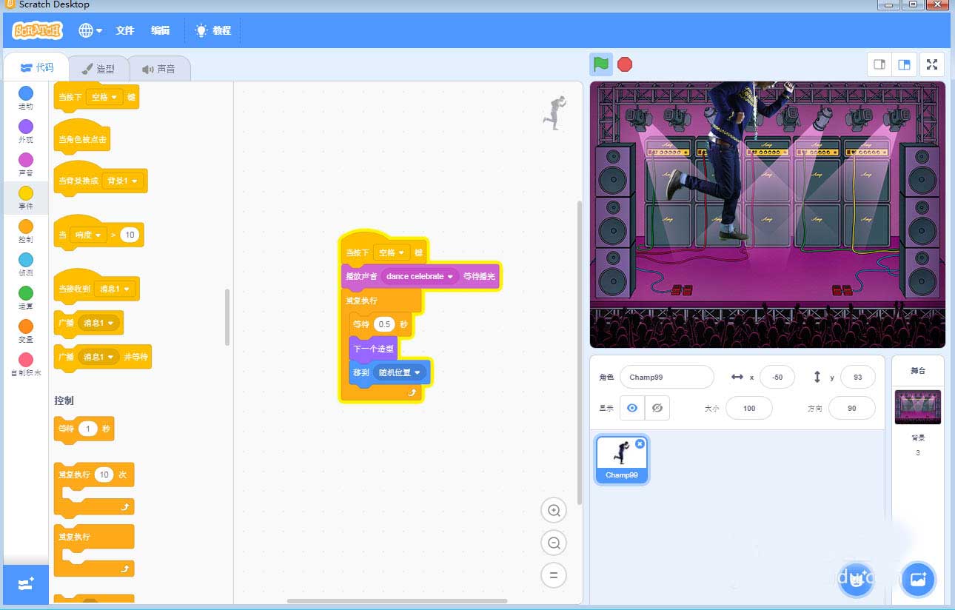Select the 运动 block category

pos(26,98)
